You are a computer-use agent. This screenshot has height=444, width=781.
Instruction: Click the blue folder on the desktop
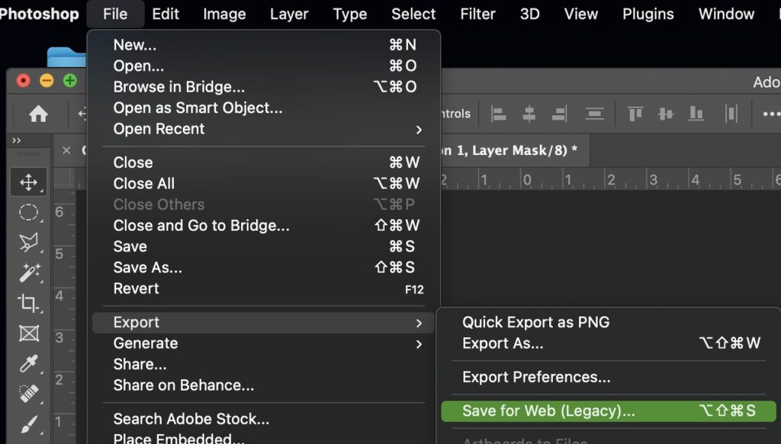[x=67, y=56]
